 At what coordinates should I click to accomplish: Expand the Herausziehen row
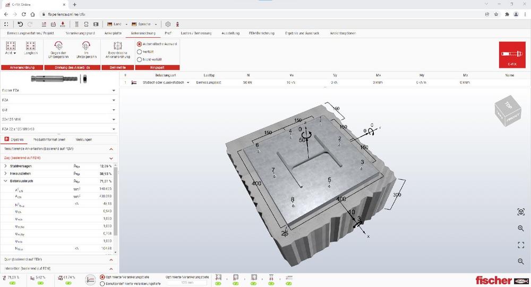pos(5,173)
